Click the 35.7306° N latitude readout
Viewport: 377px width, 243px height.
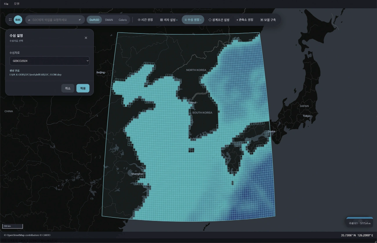(348, 235)
